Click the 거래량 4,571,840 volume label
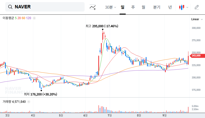The width and height of the screenshot is (205, 118). click(x=14, y=102)
